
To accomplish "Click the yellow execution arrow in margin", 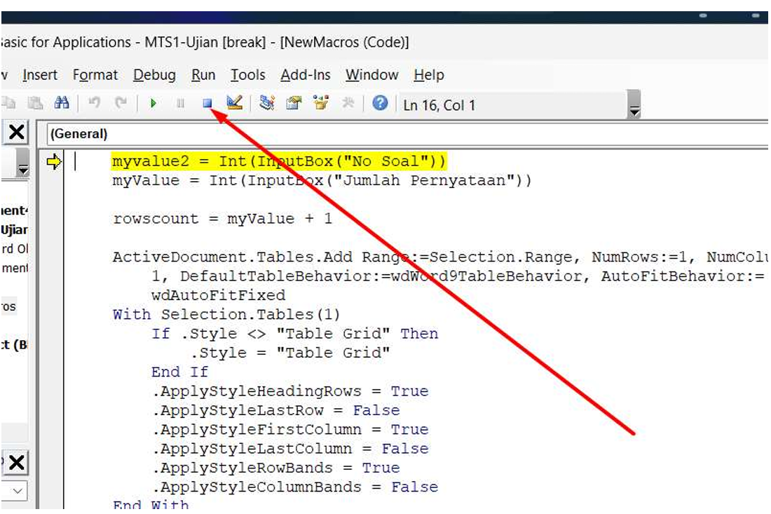I will pos(54,162).
